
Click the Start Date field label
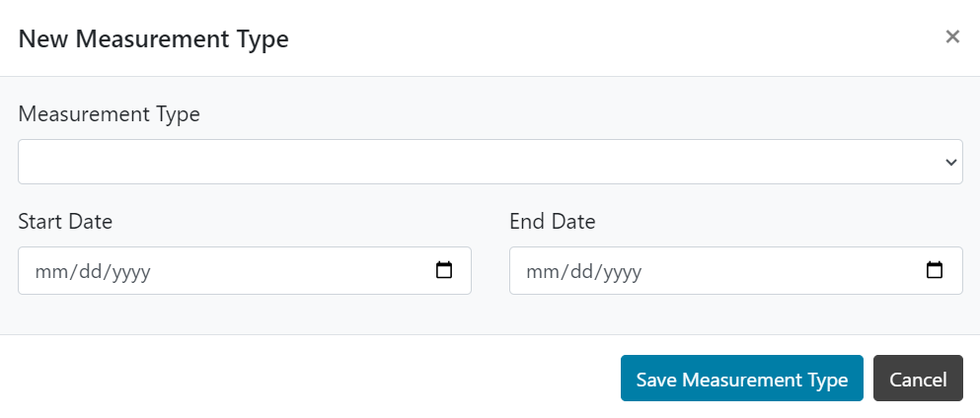(x=65, y=222)
